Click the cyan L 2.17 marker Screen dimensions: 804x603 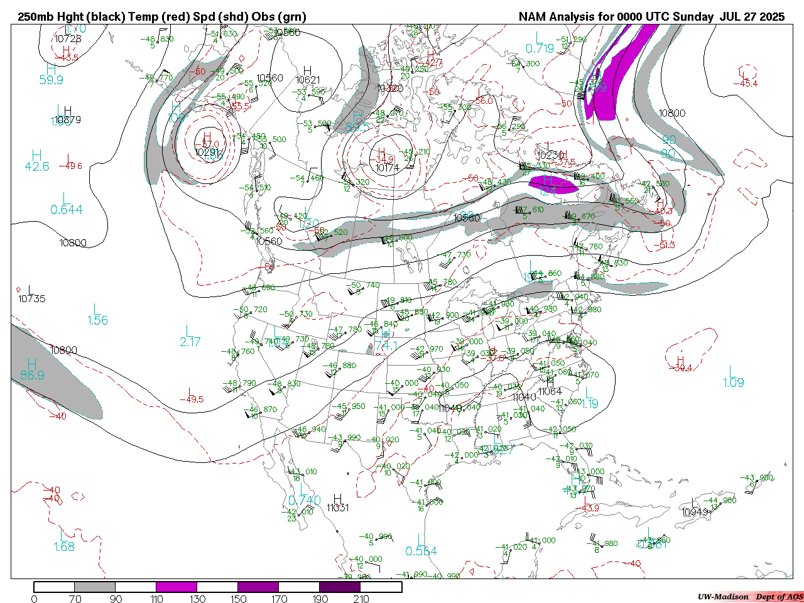click(190, 336)
